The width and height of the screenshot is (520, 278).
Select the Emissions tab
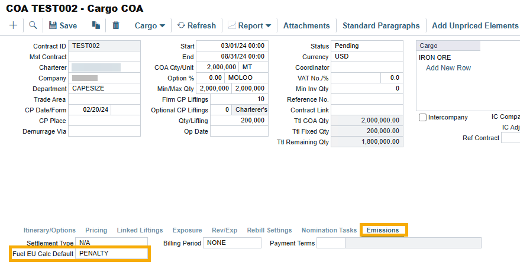pos(383,230)
